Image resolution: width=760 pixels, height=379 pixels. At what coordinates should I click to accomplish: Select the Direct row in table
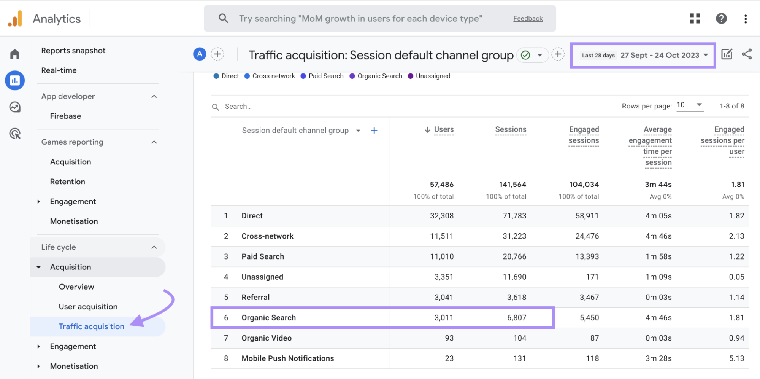click(480, 216)
